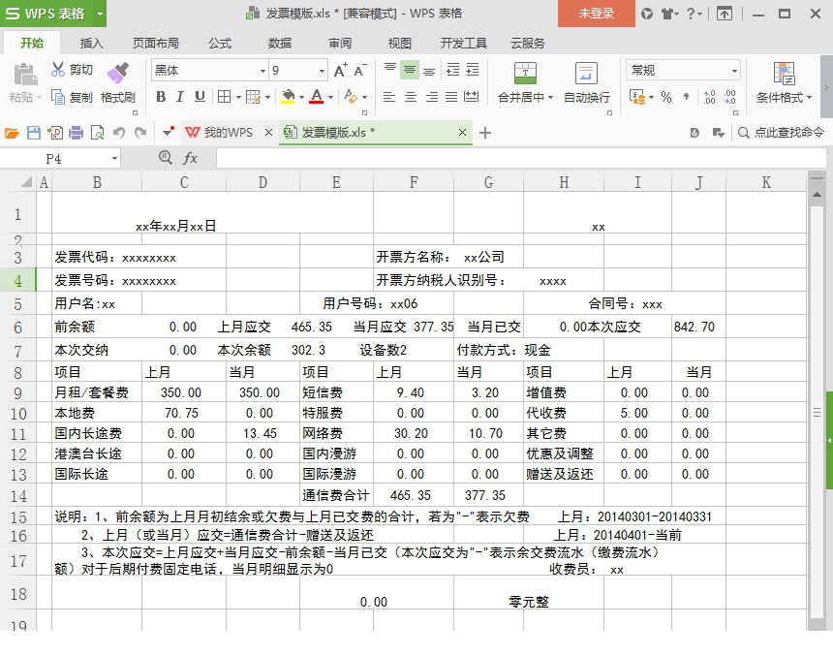Image resolution: width=833 pixels, height=656 pixels.
Task: Click the Cut (剪切) scissors icon
Action: point(58,69)
